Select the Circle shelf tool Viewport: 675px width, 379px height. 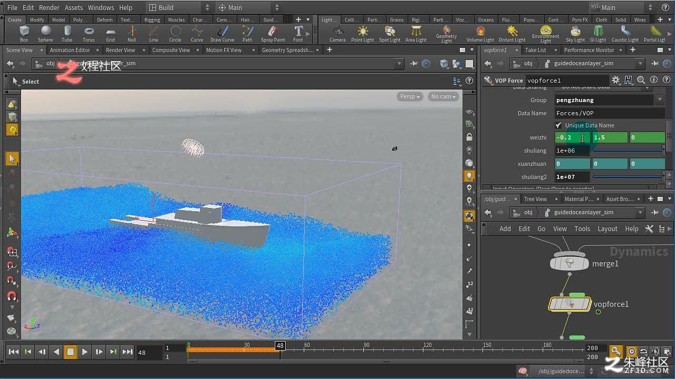175,34
